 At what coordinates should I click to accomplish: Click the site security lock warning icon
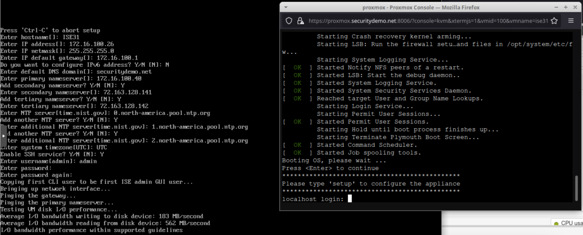pos(300,21)
